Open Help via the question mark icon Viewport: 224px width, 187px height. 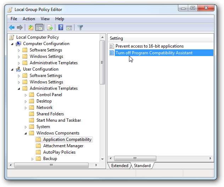61,27
